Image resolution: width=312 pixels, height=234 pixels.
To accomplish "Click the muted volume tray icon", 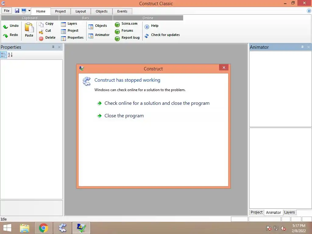I will (x=283, y=228).
